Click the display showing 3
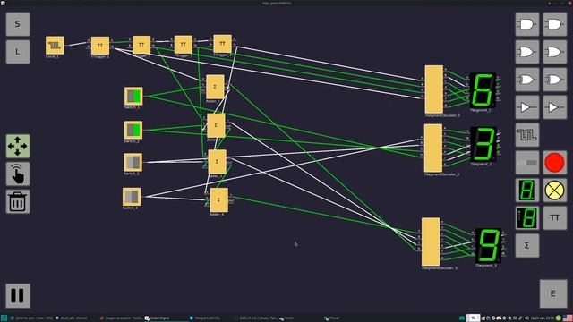 tap(483, 144)
